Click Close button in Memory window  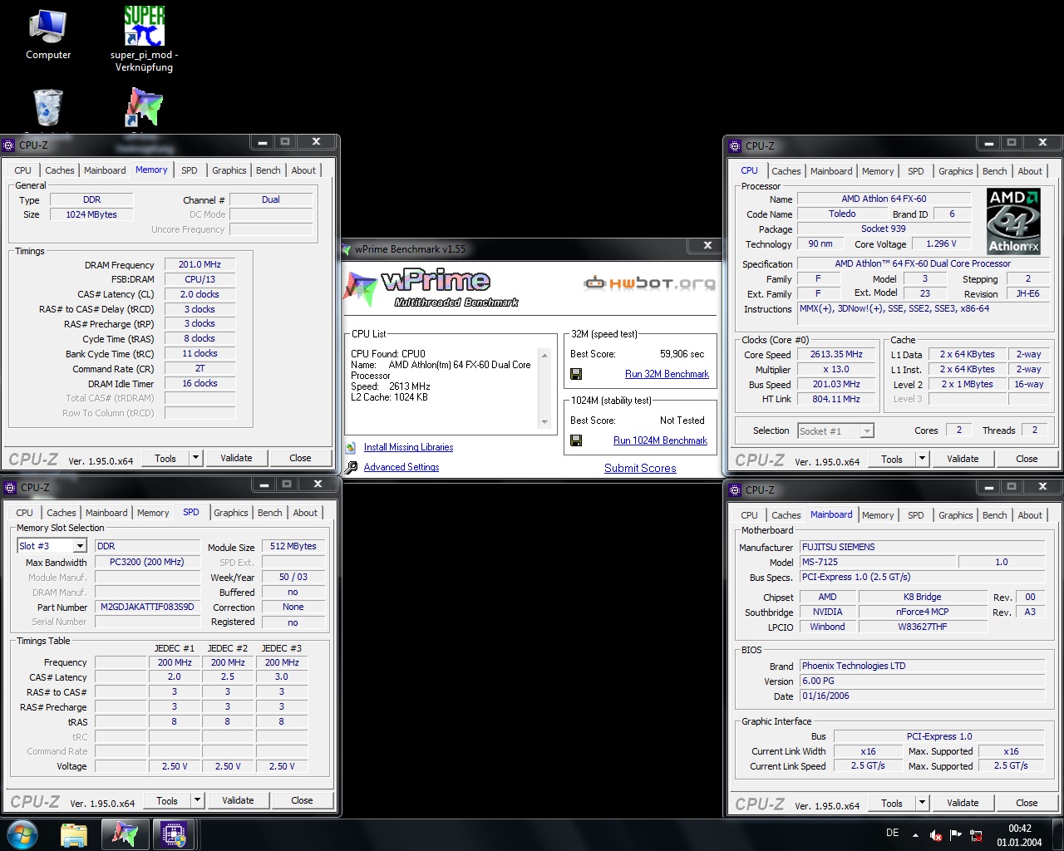coord(300,458)
